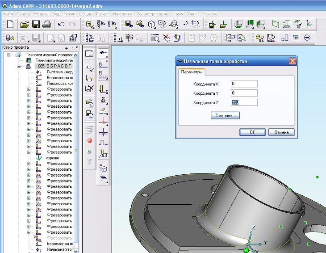Click the 3D cube view icon
The image size is (326, 253).
[x=151, y=24]
